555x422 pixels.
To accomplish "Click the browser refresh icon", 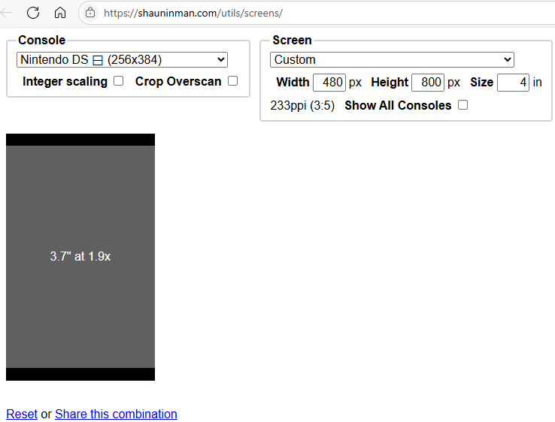I will [x=33, y=13].
